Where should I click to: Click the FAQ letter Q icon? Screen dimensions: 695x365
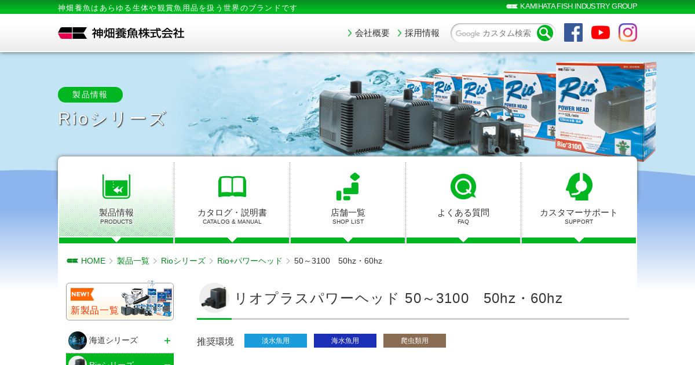pos(463,187)
